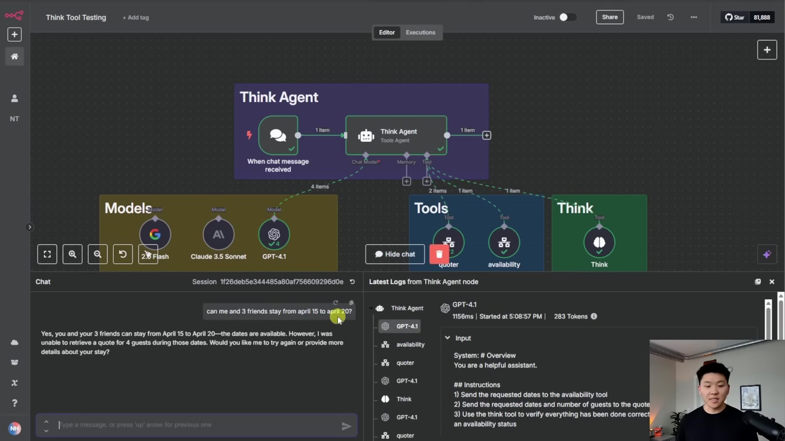
Task: Click the session ID text
Action: coord(282,282)
